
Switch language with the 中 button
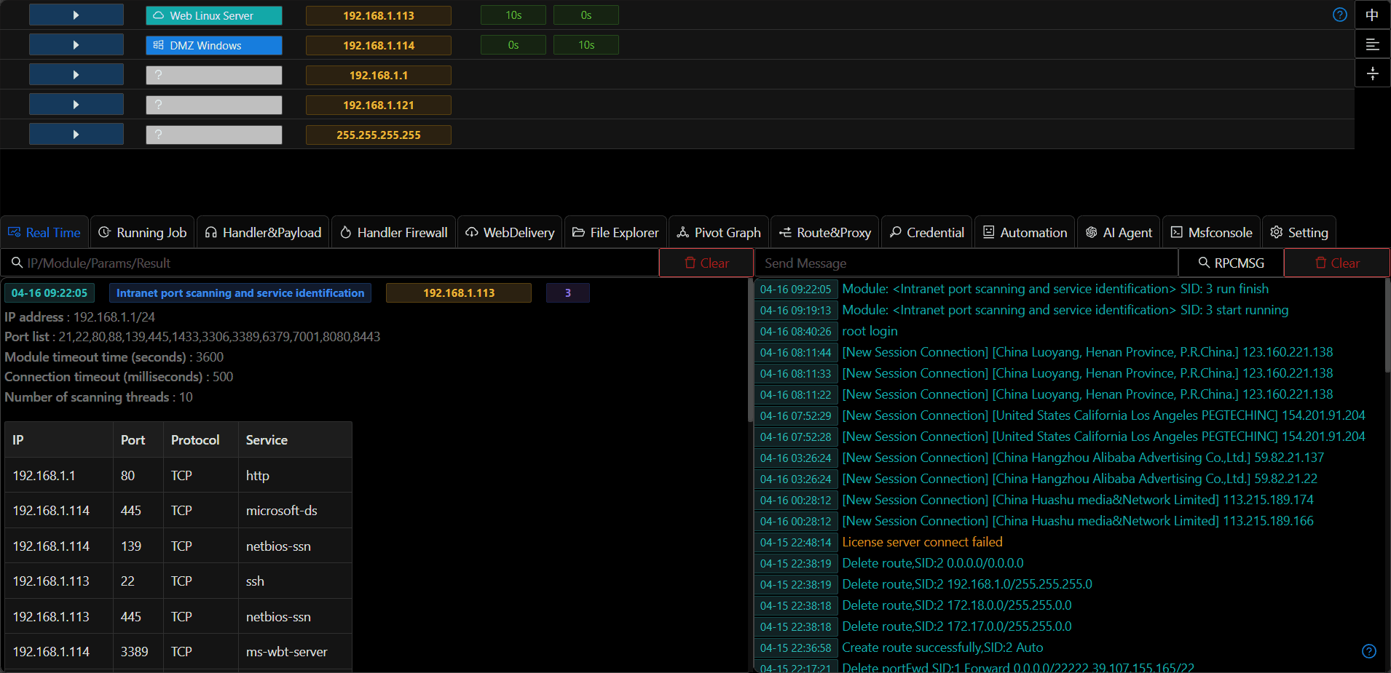pos(1372,15)
